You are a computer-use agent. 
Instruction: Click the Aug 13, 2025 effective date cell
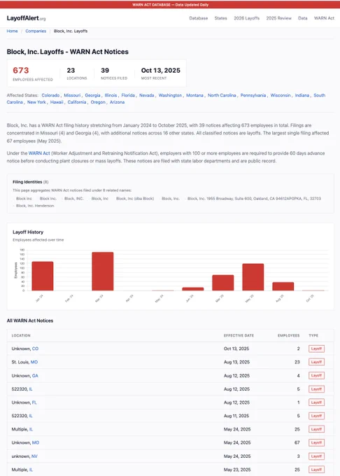tap(236, 362)
